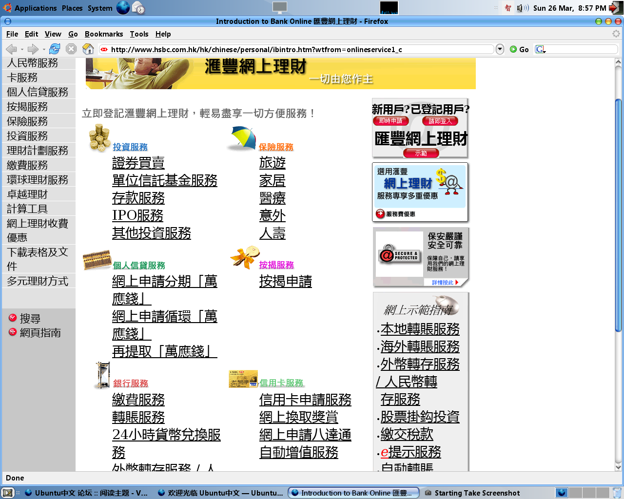Click the scrollbar down arrow
The height and width of the screenshot is (499, 624).
pos(618,467)
